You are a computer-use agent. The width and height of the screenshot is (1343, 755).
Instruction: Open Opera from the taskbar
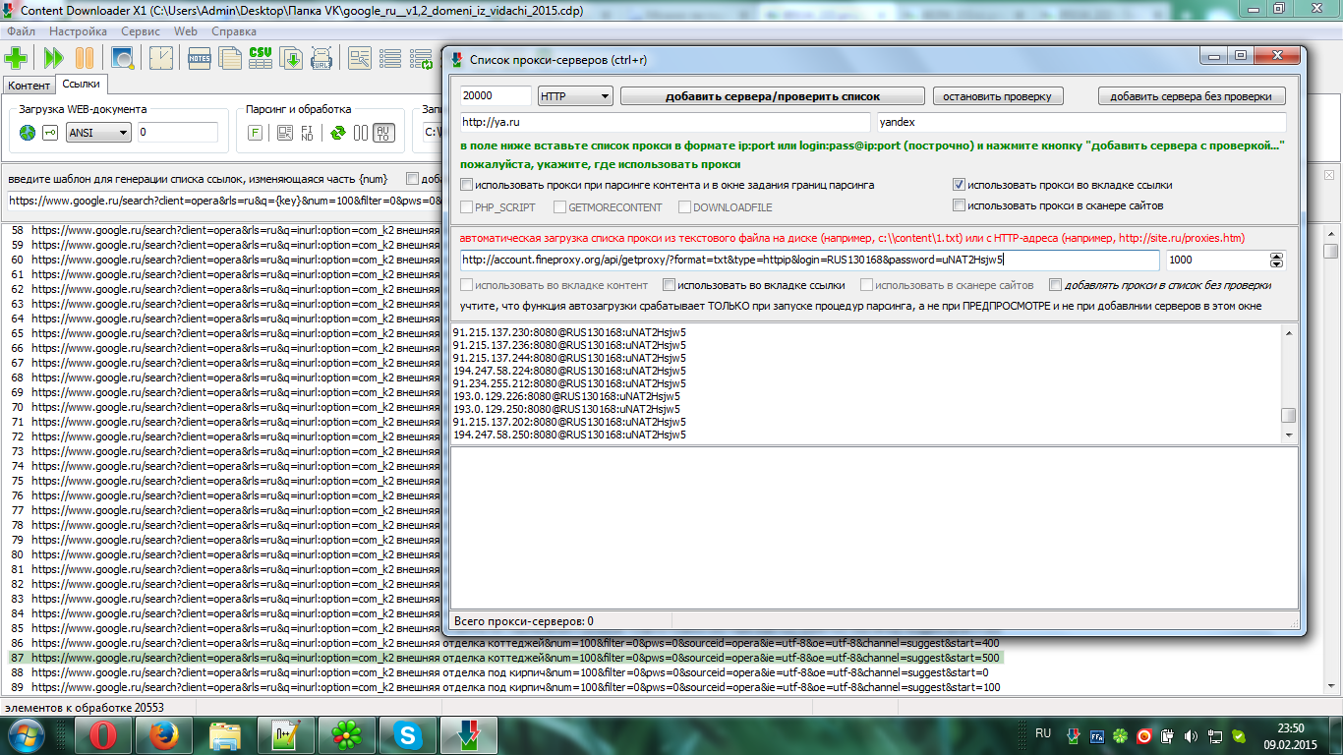[103, 733]
